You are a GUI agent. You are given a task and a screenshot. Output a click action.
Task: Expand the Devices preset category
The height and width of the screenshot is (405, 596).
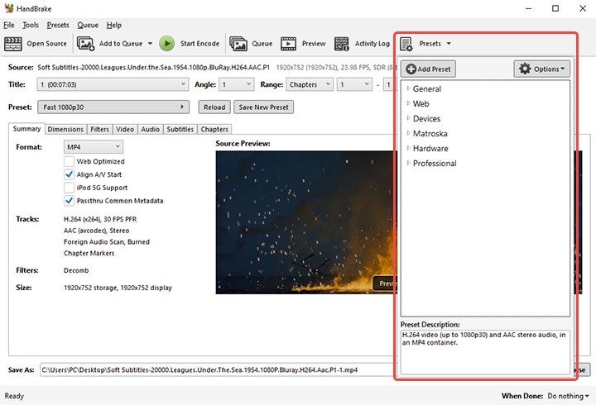(x=408, y=118)
